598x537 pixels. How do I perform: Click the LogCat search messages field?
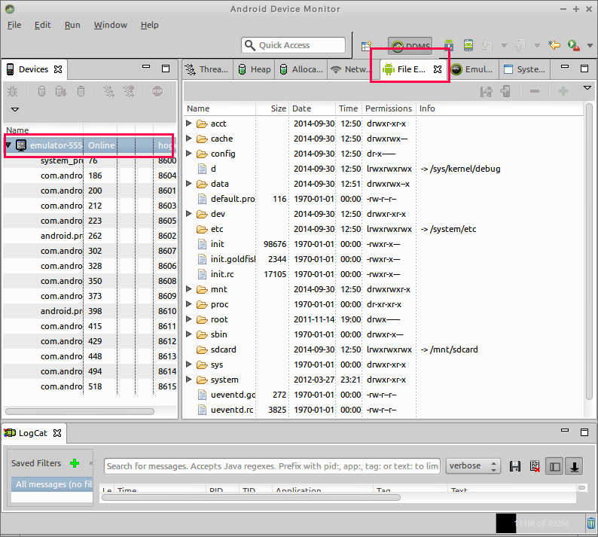coord(273,466)
